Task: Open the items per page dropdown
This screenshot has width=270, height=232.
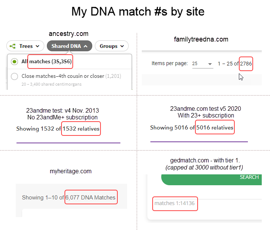Action: [202, 64]
